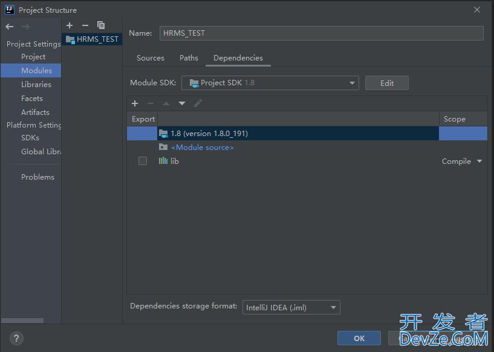The width and height of the screenshot is (494, 352).
Task: Open Project settings in sidebar
Action: (33, 57)
